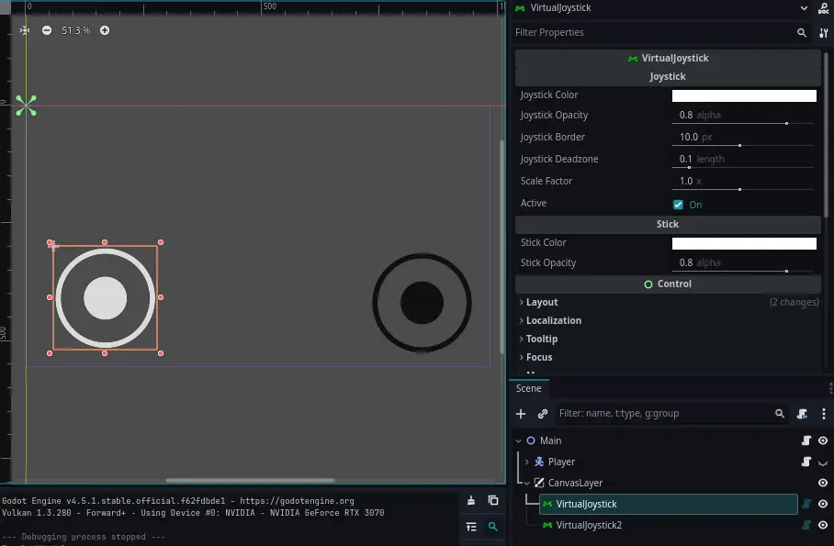Open documentation for VirtualJoystick node
The image size is (834, 546).
pyautogui.click(x=823, y=9)
